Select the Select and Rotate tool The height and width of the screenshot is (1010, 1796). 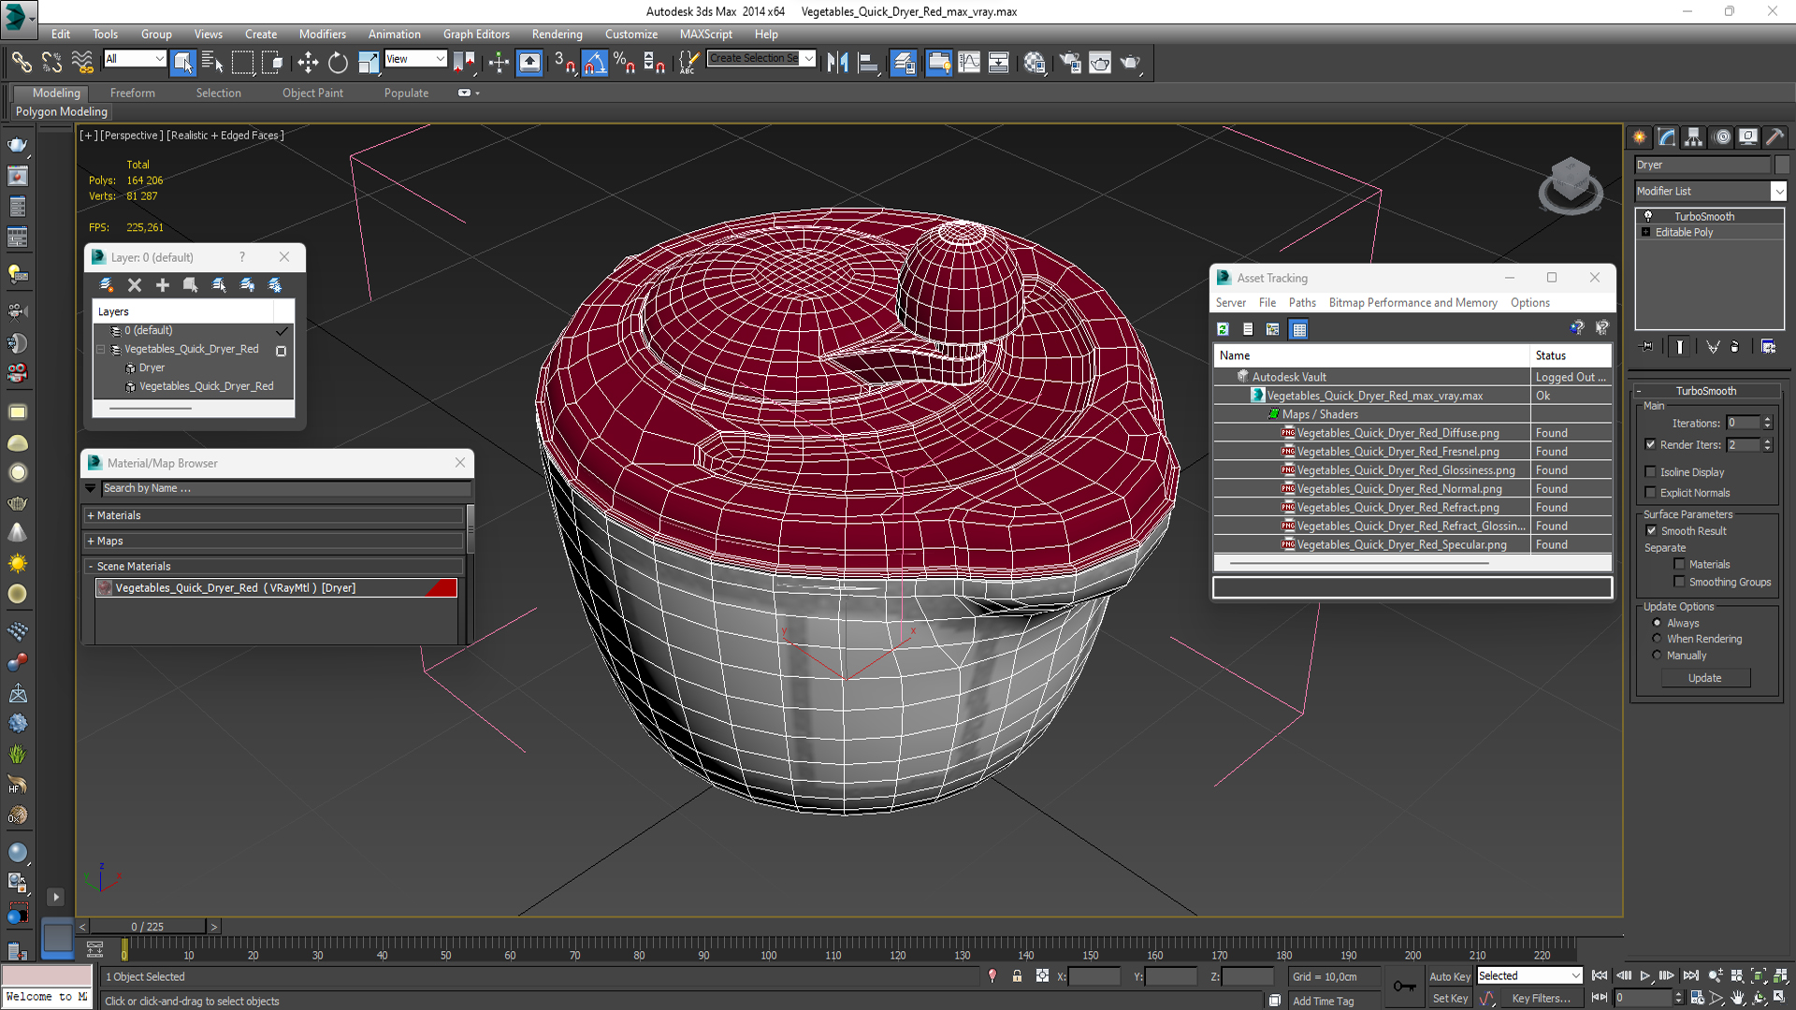click(338, 63)
